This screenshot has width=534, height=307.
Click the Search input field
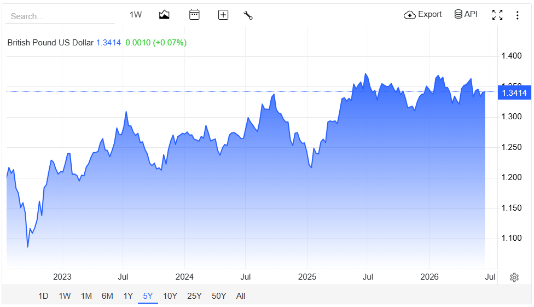coord(60,16)
